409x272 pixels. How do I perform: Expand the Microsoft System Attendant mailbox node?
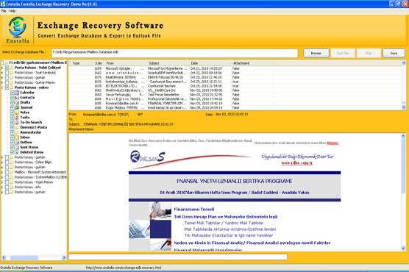(x=2, y=172)
